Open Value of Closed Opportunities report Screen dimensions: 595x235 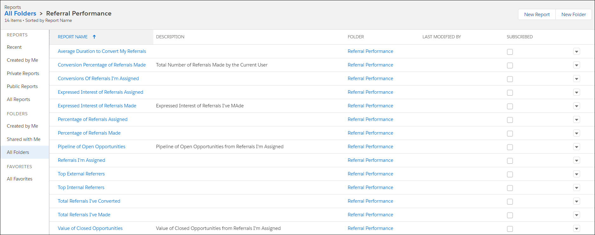pos(90,228)
